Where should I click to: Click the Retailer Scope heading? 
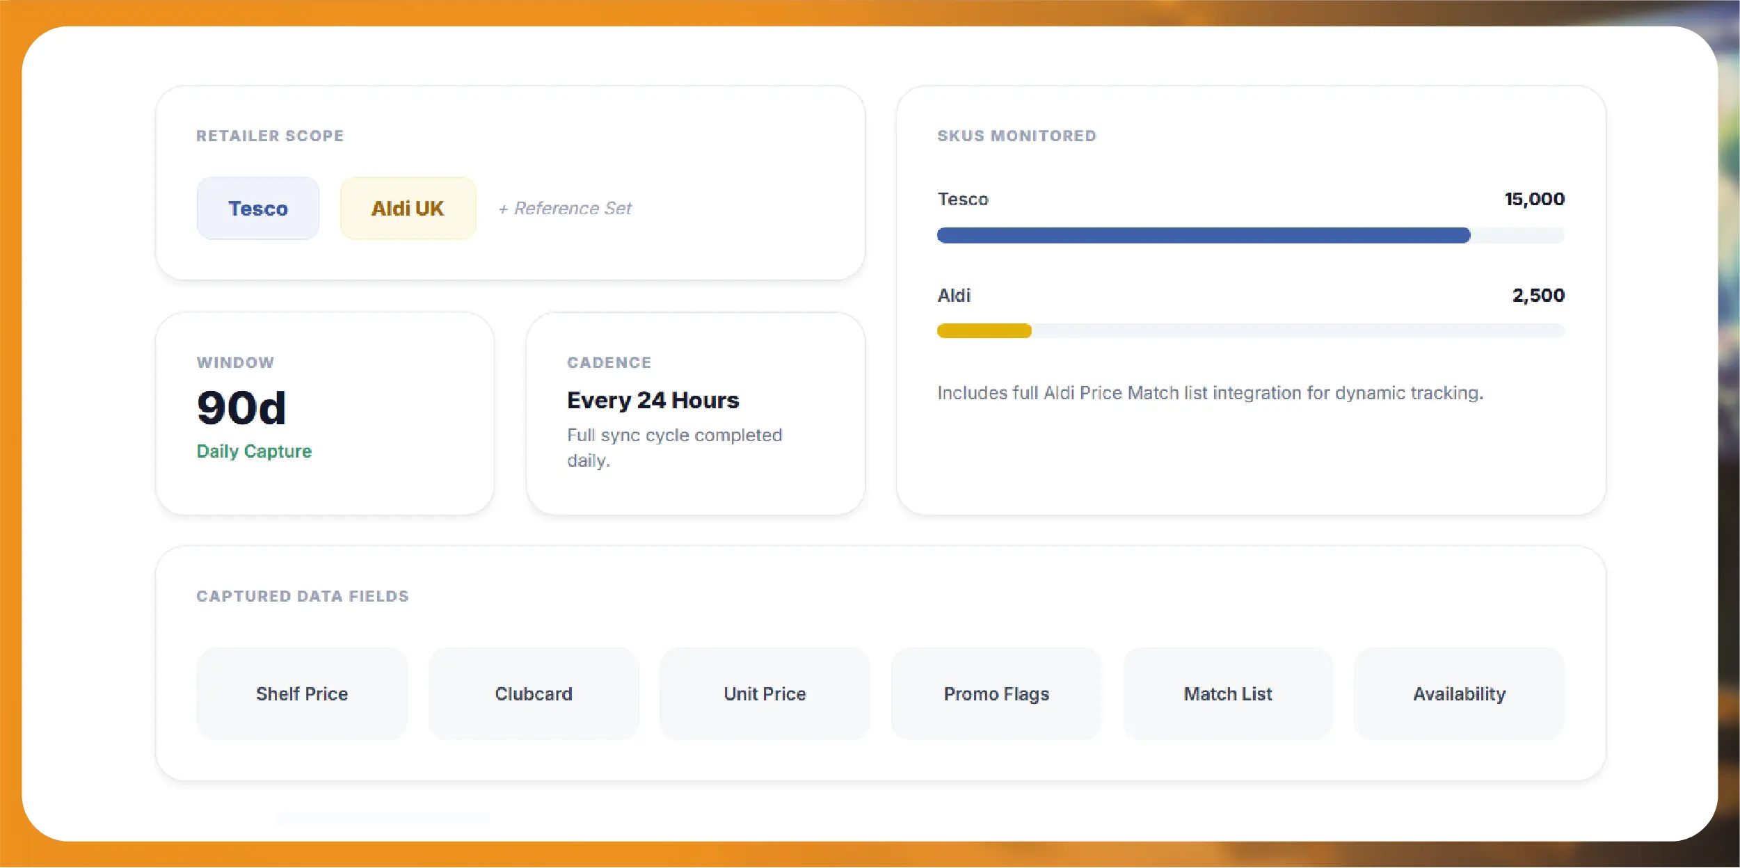(270, 136)
